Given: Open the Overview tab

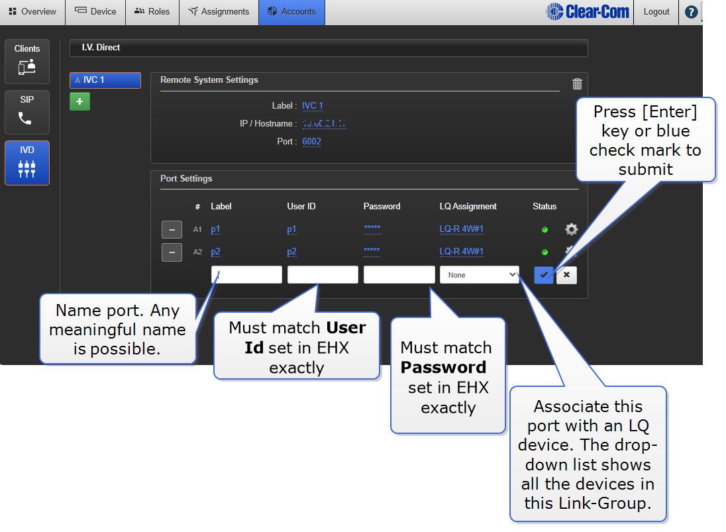Looking at the screenshot, I should coord(32,11).
